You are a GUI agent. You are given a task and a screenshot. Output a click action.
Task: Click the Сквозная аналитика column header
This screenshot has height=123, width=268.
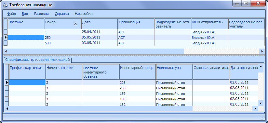(x=211, y=72)
